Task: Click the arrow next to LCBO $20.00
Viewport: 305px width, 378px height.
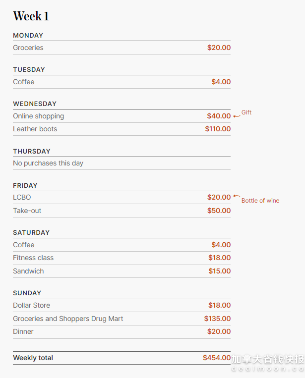Action: (x=237, y=196)
